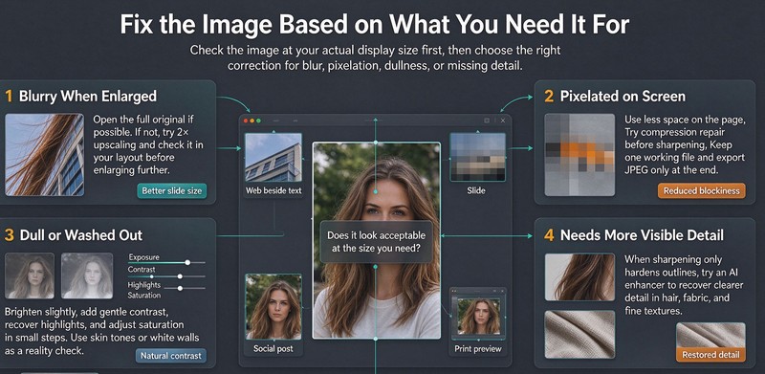Click the 'Saturation' label
This screenshot has height=374, width=765.
pos(144,295)
